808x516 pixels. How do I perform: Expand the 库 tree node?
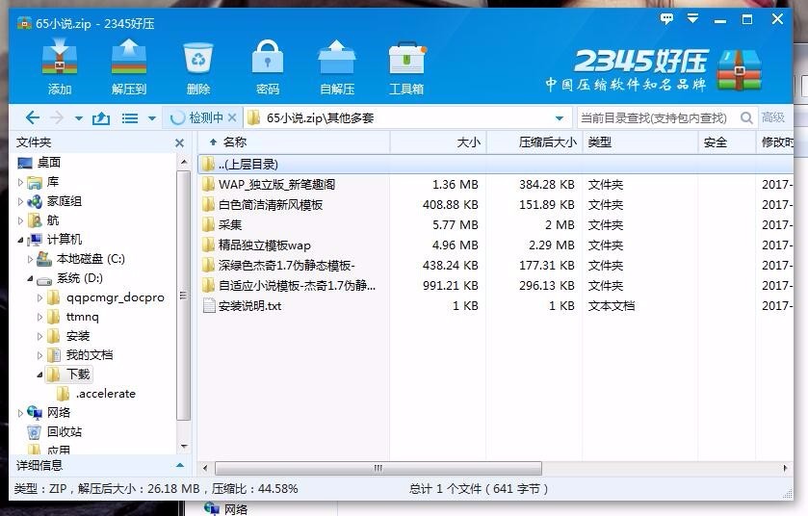pyautogui.click(x=20, y=182)
